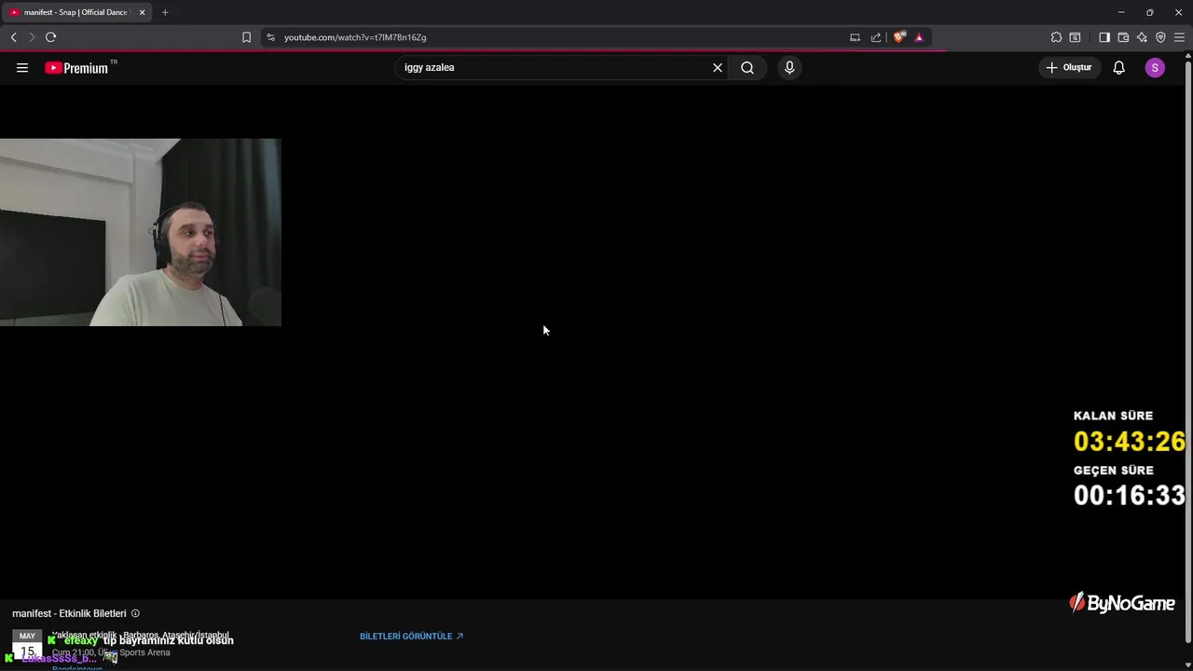This screenshot has height=671, width=1193.
Task: Open the Brave Shields lion icon
Action: pyautogui.click(x=899, y=37)
